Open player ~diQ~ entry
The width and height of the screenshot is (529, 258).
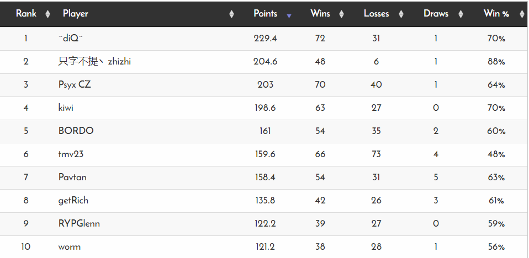point(71,39)
